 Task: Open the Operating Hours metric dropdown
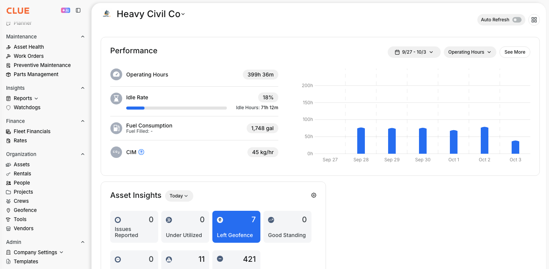[x=470, y=52]
